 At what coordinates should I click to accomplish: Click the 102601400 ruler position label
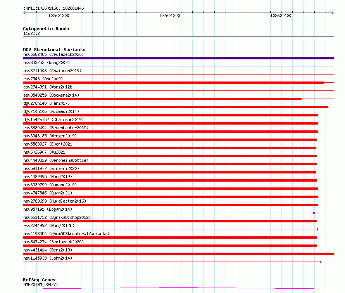pos(281,16)
